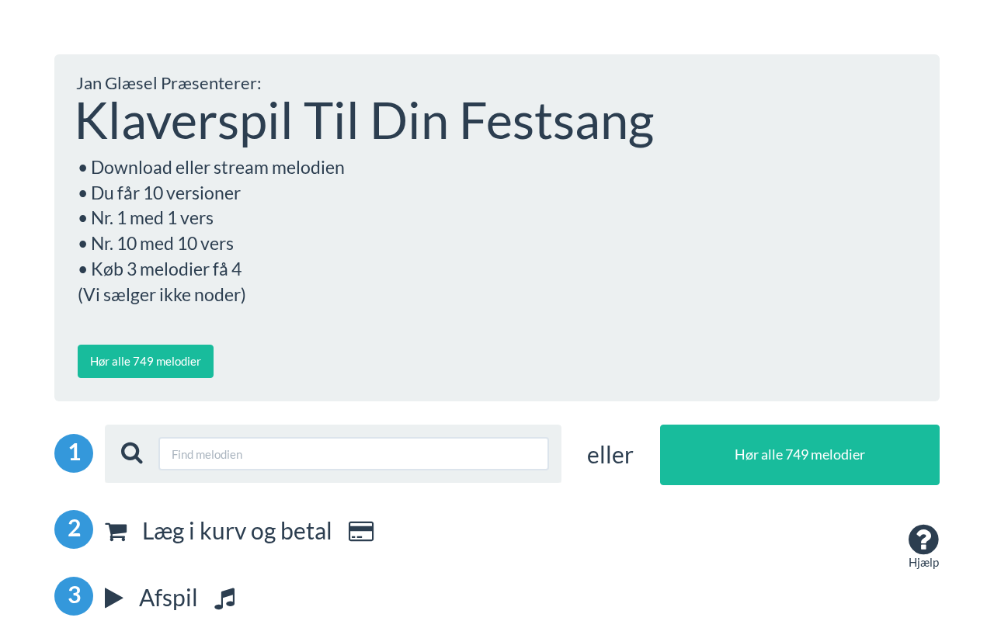Open help via the question mark icon
994x621 pixels.
point(923,539)
